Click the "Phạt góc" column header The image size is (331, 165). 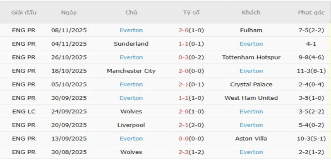311,12
